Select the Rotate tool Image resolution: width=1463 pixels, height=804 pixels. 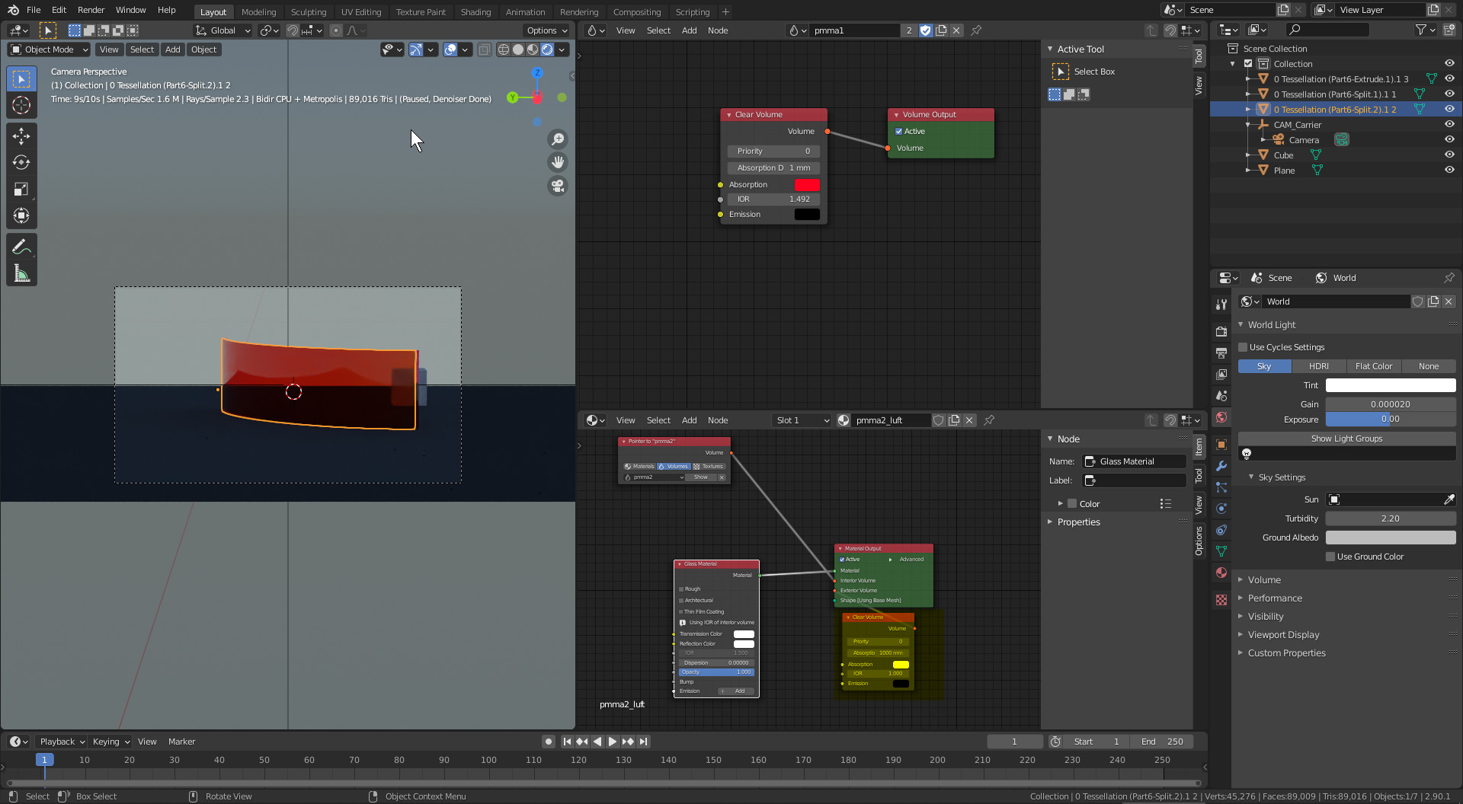pyautogui.click(x=21, y=163)
